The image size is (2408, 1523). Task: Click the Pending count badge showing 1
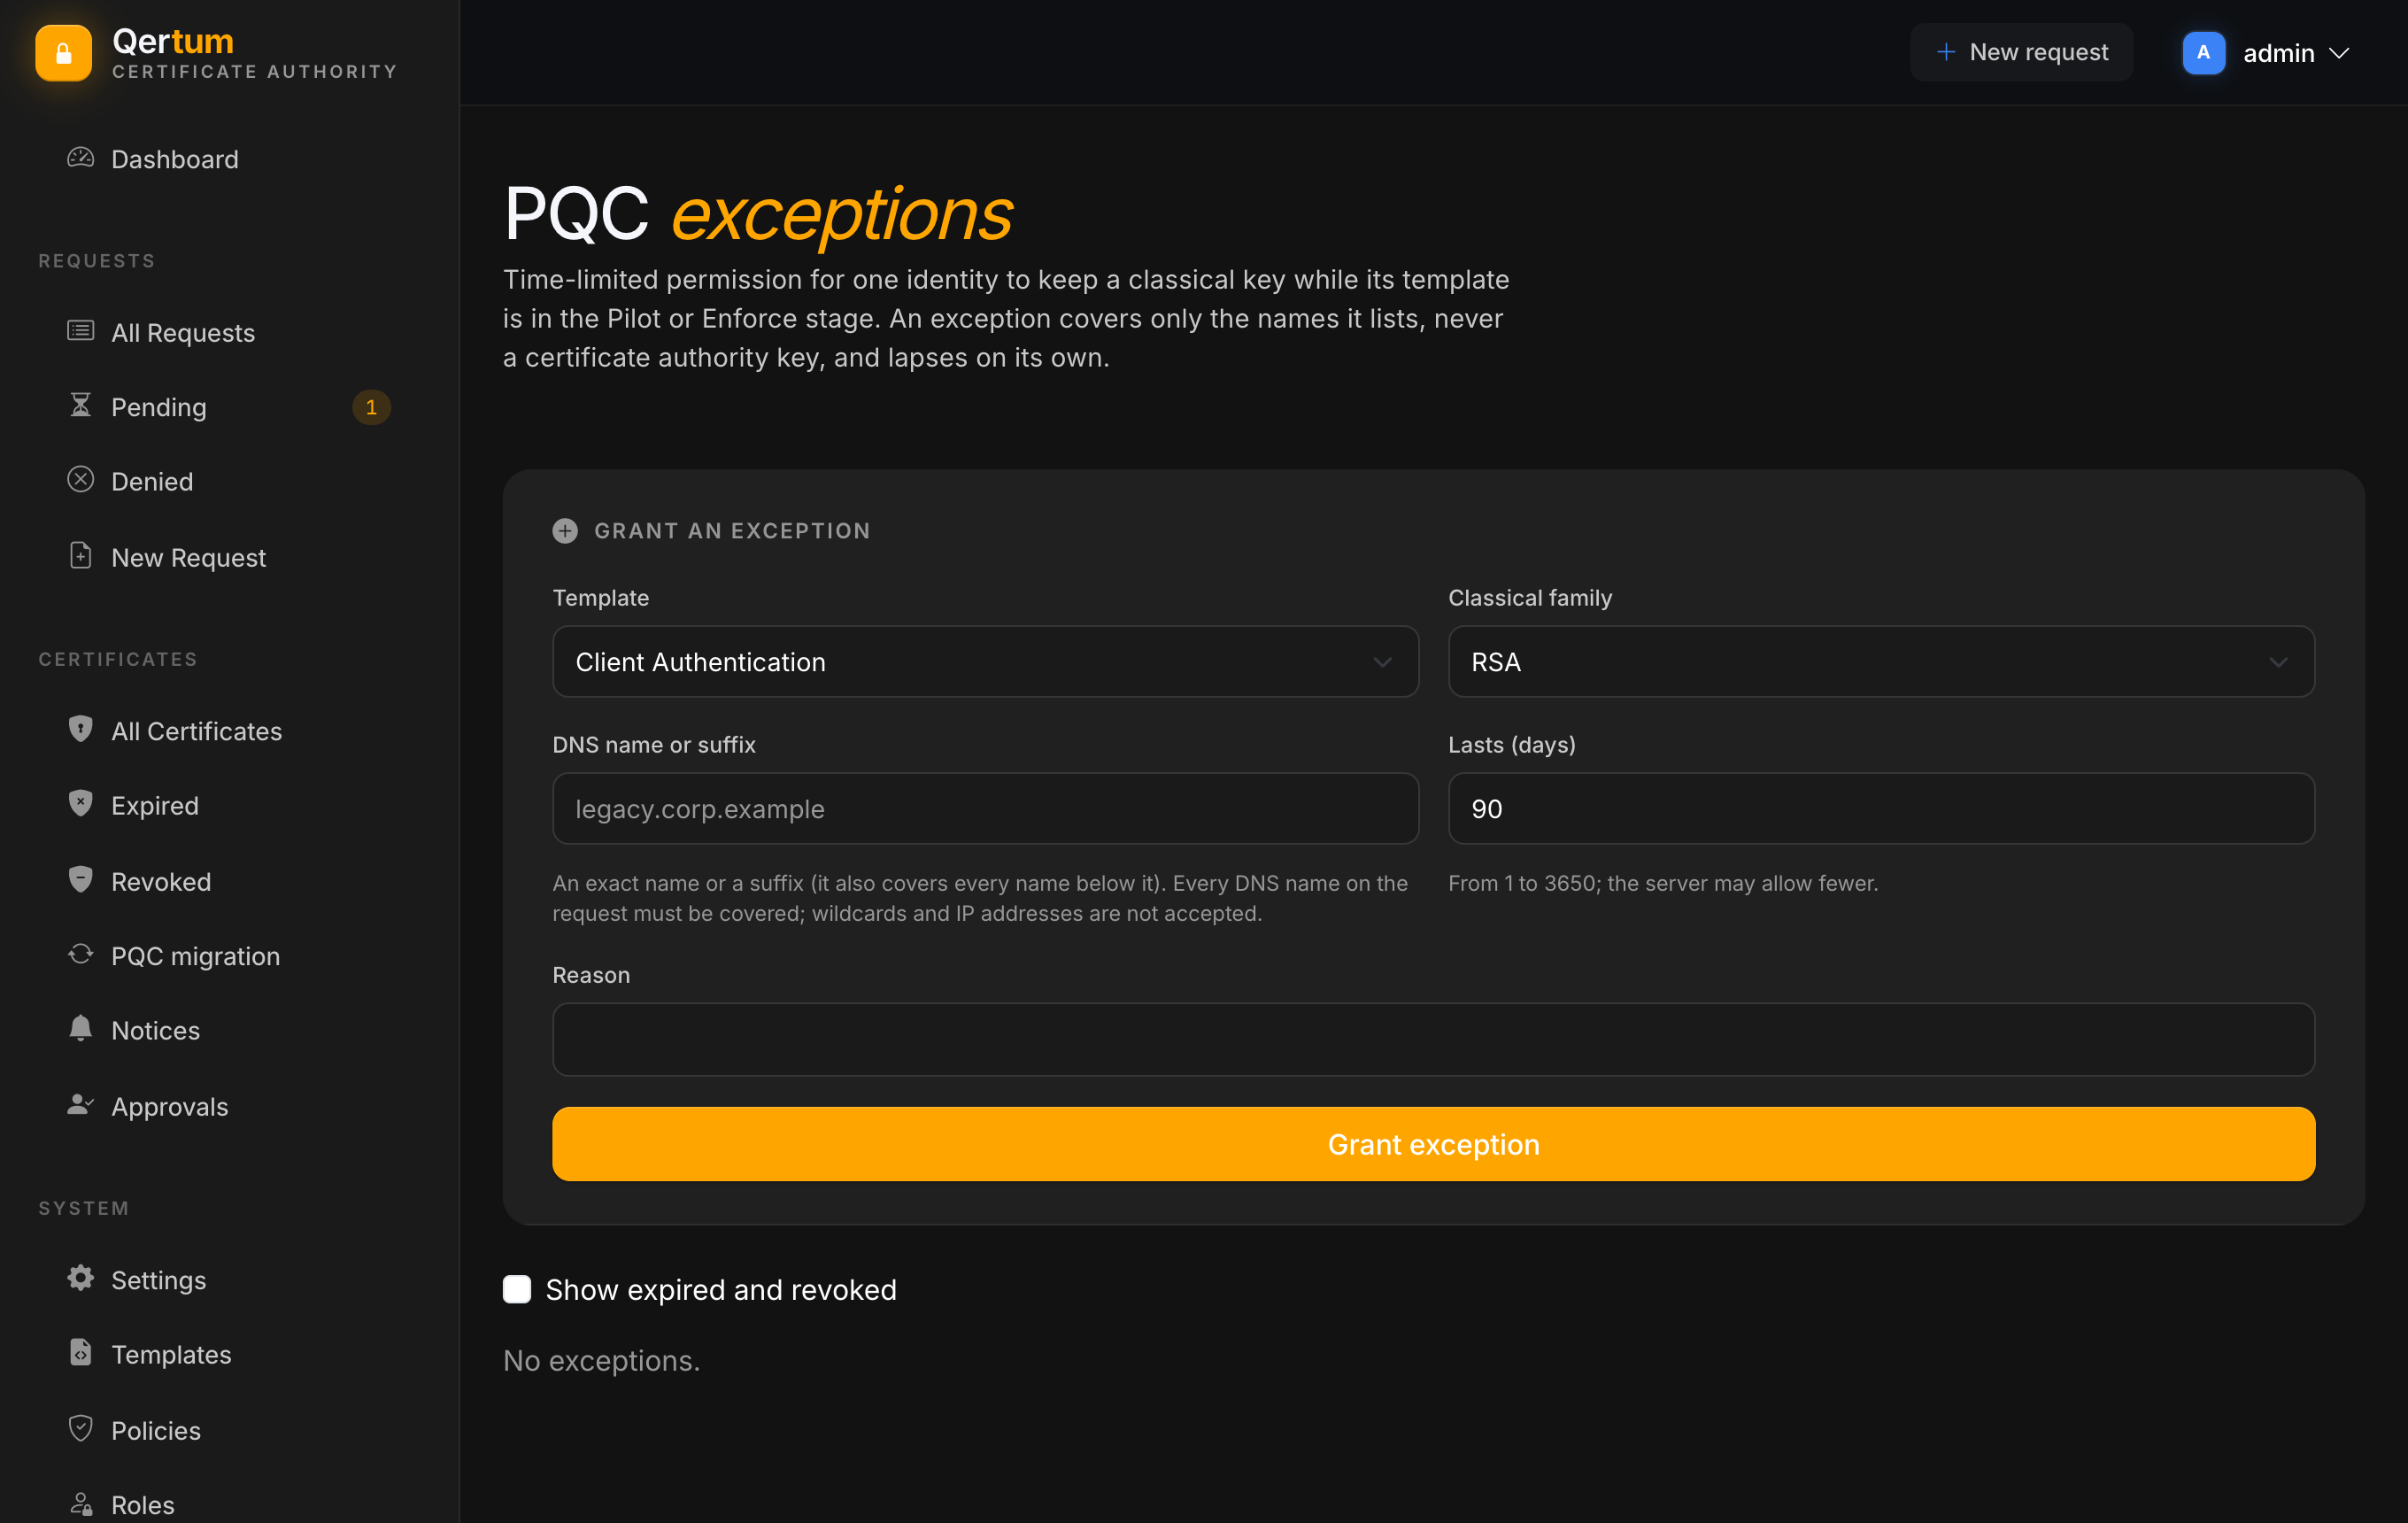tap(371, 407)
